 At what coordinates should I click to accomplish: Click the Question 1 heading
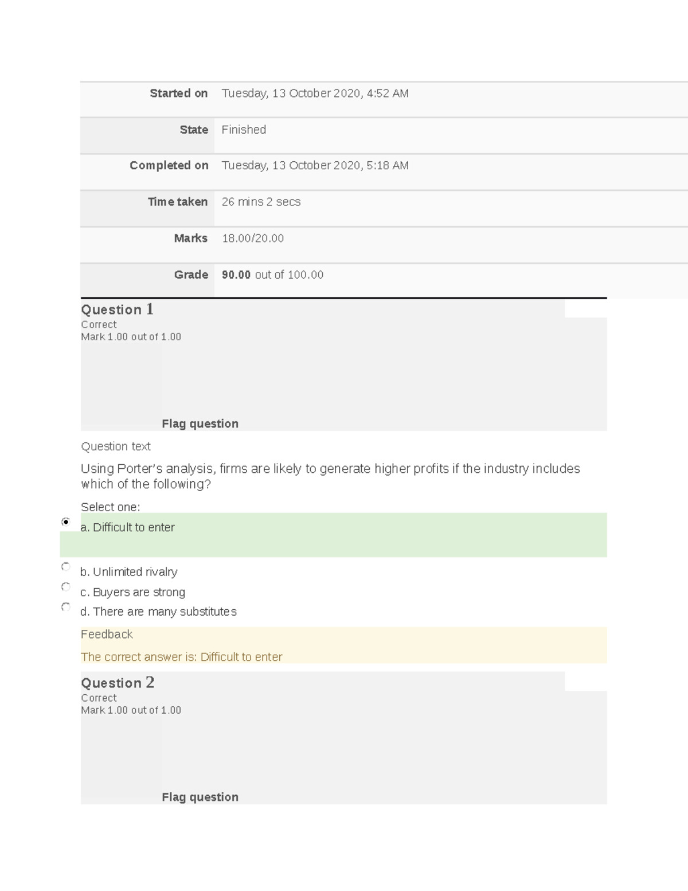tap(117, 310)
